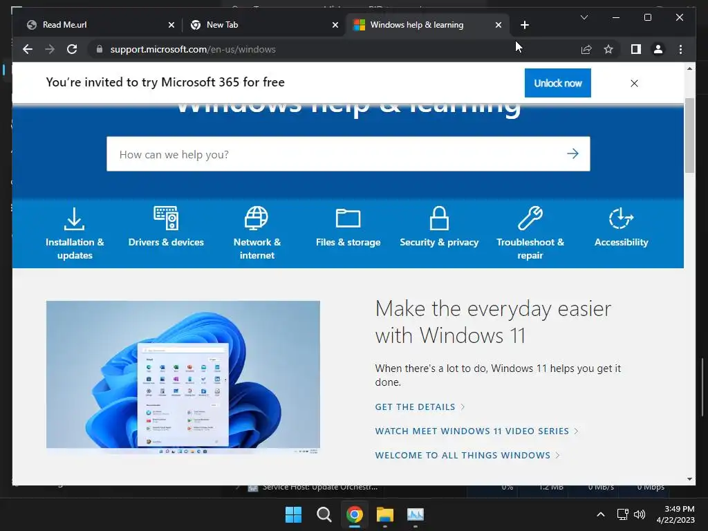The image size is (708, 531).
Task: View site information via the padlock icon
Action: [100, 49]
